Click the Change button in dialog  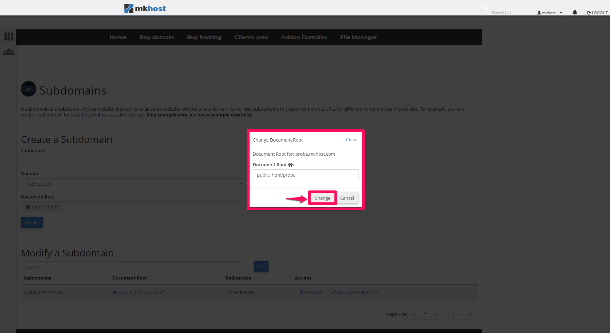click(x=322, y=198)
